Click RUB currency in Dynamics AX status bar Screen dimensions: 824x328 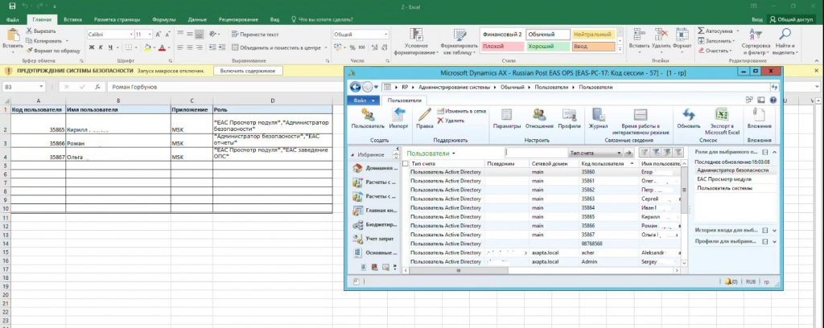point(751,282)
